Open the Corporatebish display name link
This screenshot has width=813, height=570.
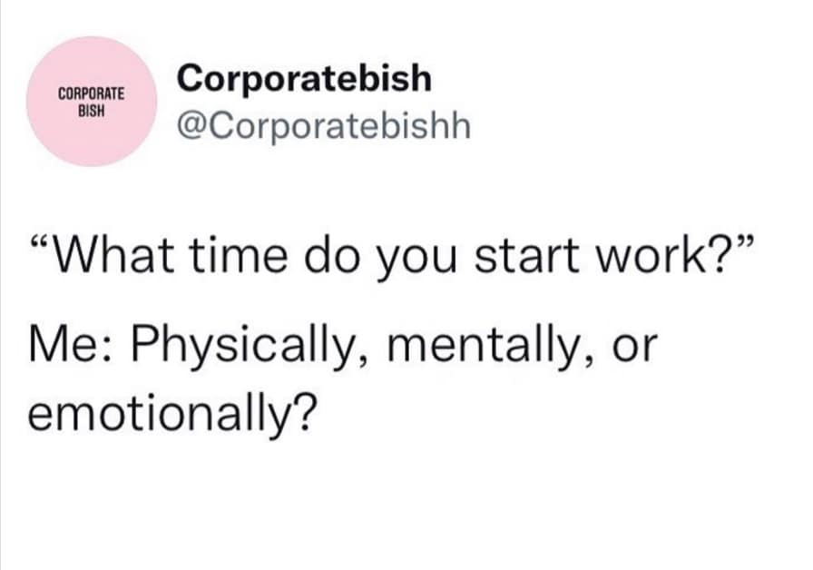point(305,79)
